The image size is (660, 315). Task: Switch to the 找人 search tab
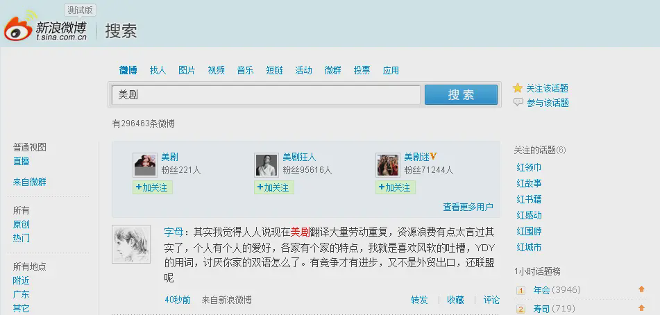point(158,70)
